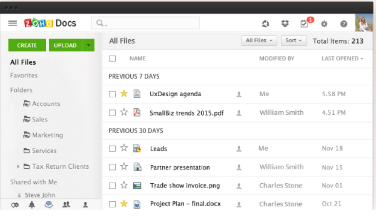This screenshot has width=376, height=216.
Task: Open the Upload button dropdown arrow
Action: 88,45
